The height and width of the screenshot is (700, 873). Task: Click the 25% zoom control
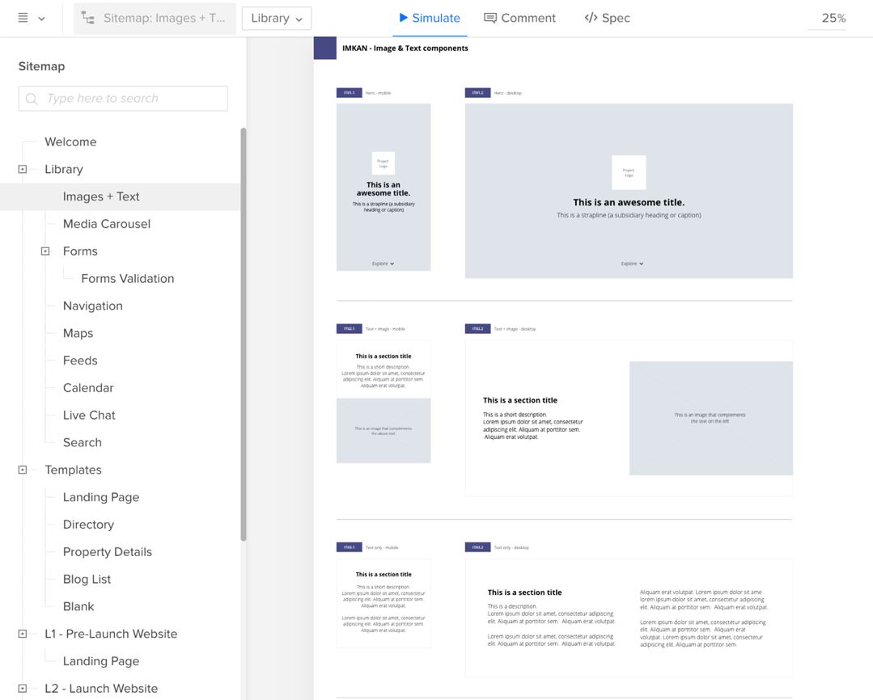pyautogui.click(x=834, y=17)
